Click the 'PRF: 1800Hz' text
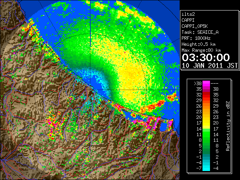240x180 pixels. pos(196,38)
